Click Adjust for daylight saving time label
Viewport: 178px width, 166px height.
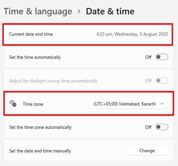click(53, 81)
